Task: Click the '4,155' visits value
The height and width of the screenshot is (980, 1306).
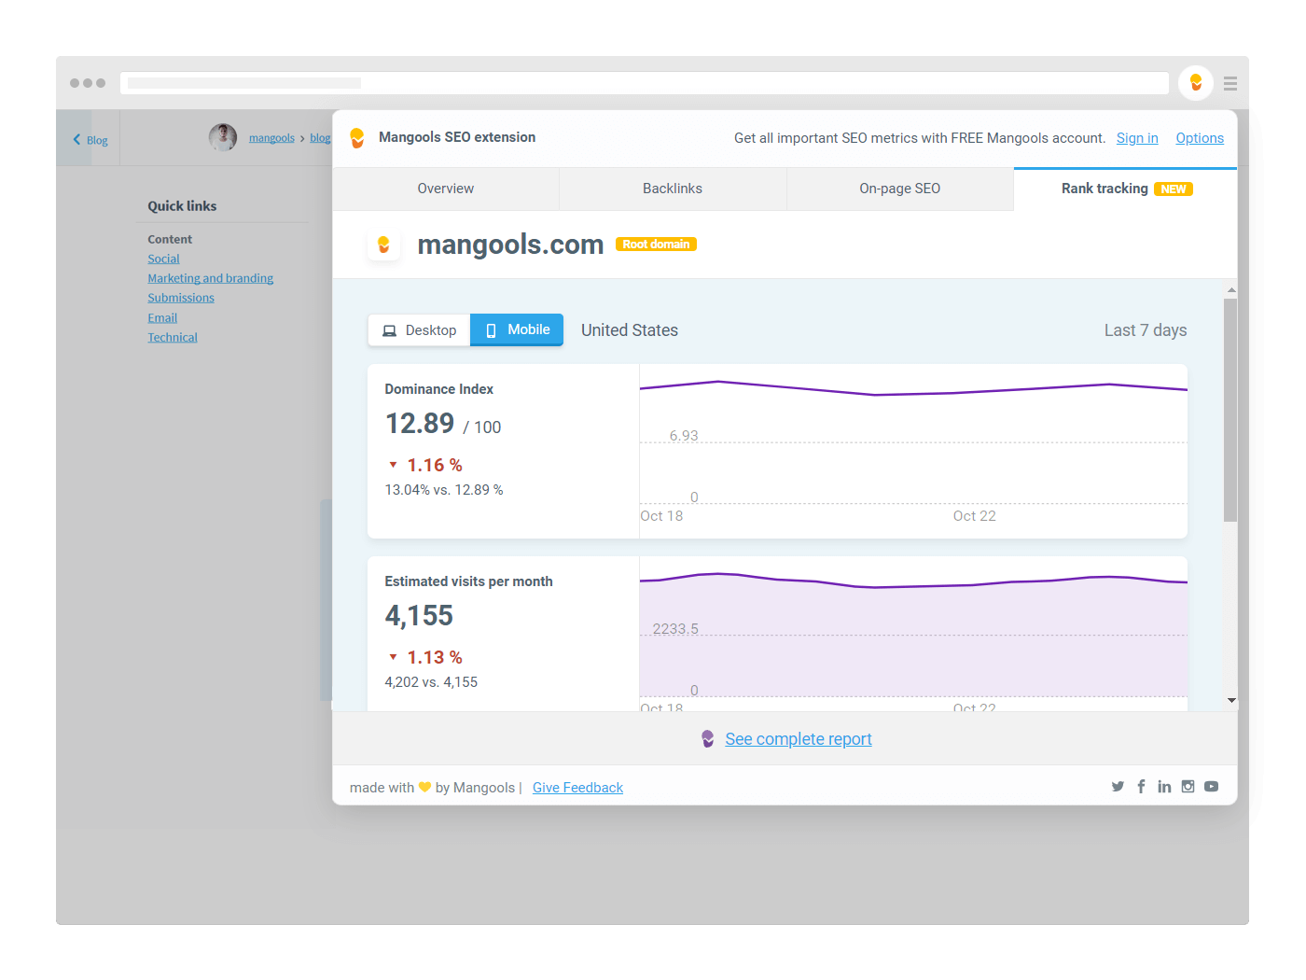Action: 419,616
